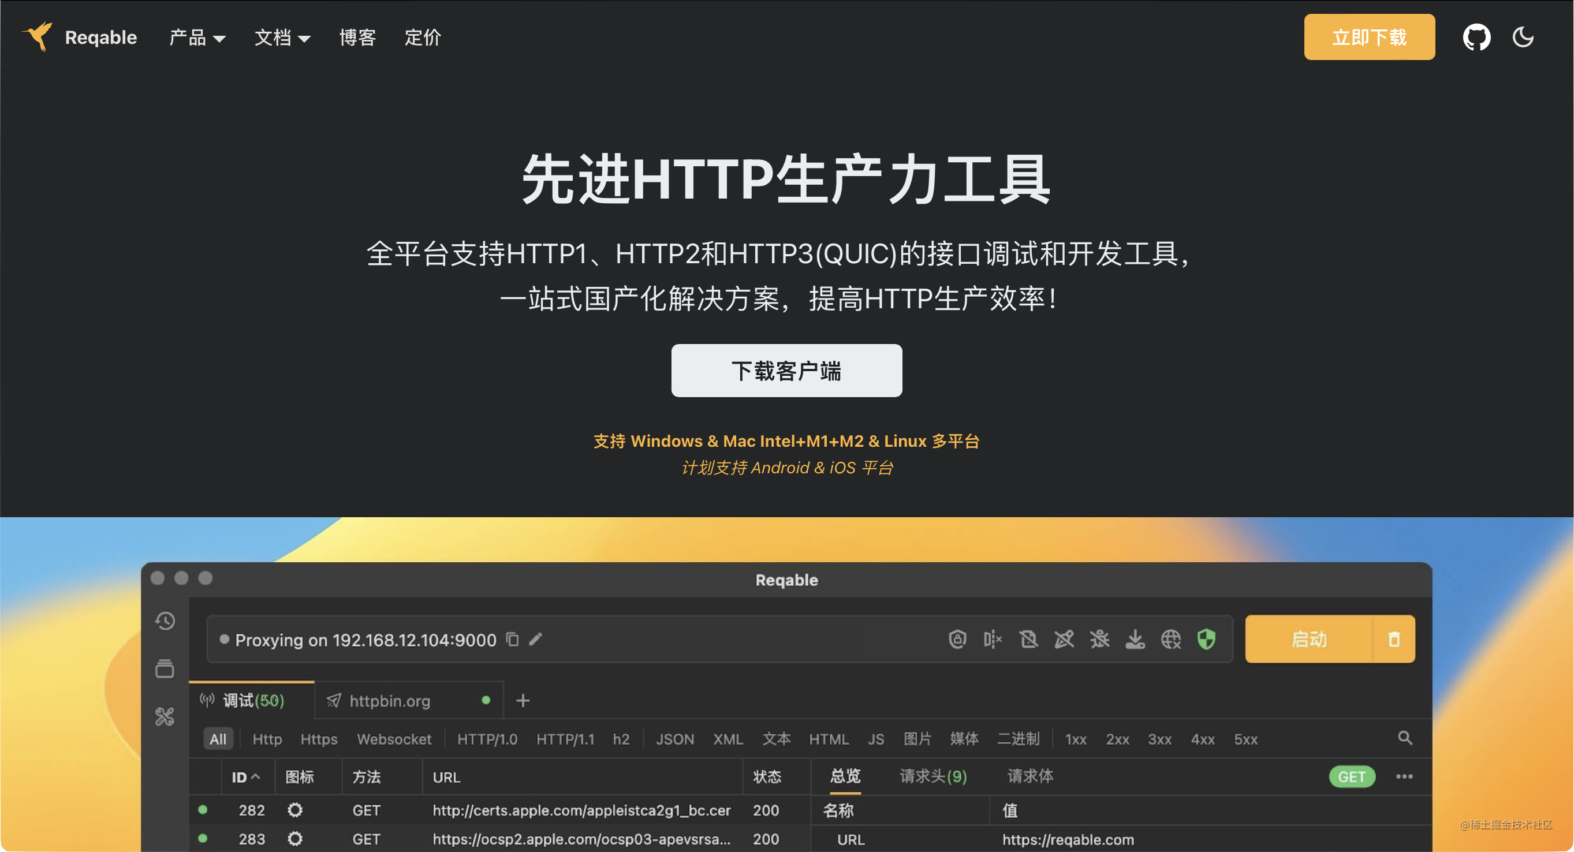
Task: Toggle dark mode moon icon
Action: point(1523,38)
